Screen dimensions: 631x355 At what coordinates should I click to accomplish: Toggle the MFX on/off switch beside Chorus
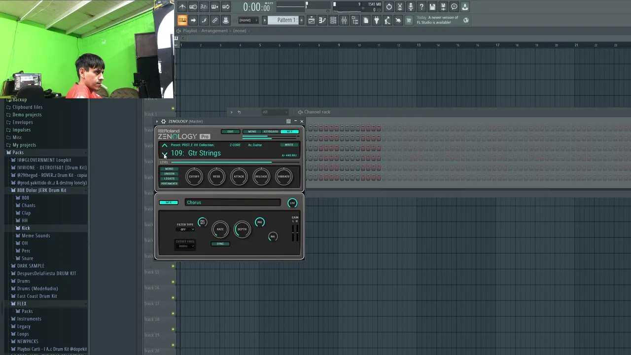click(168, 203)
